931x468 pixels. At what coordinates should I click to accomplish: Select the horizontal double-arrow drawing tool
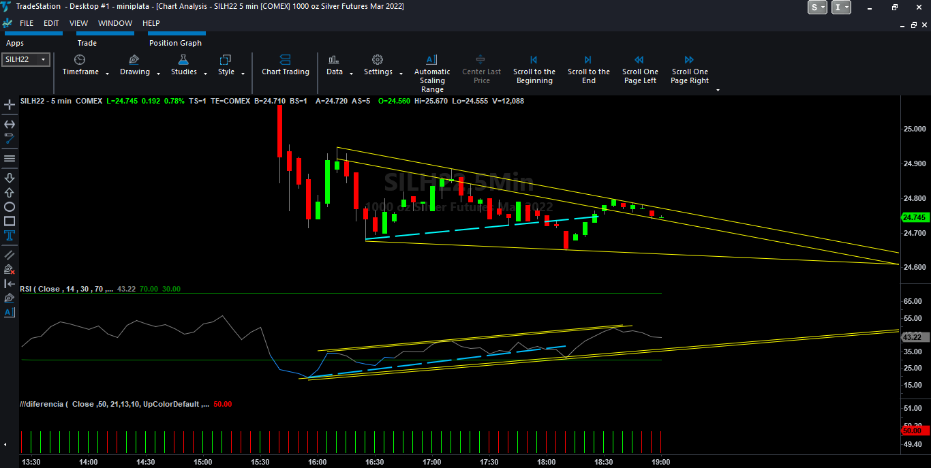[10, 124]
